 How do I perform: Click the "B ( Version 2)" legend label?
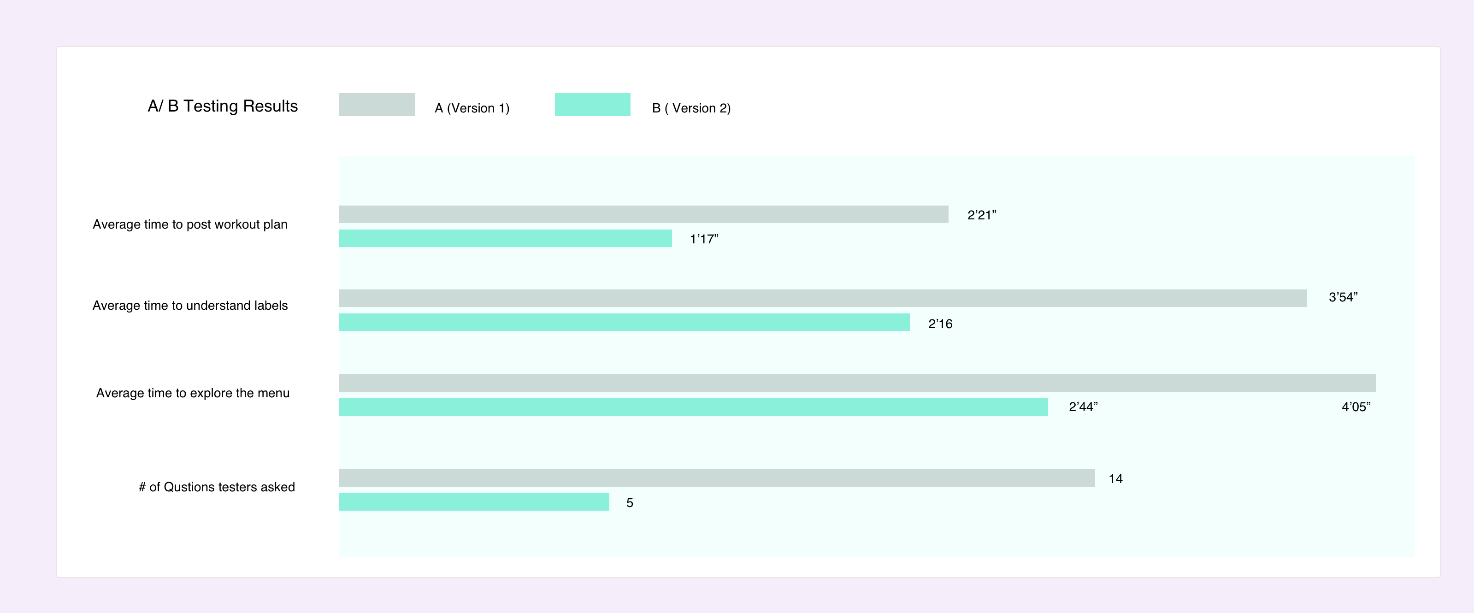(691, 108)
